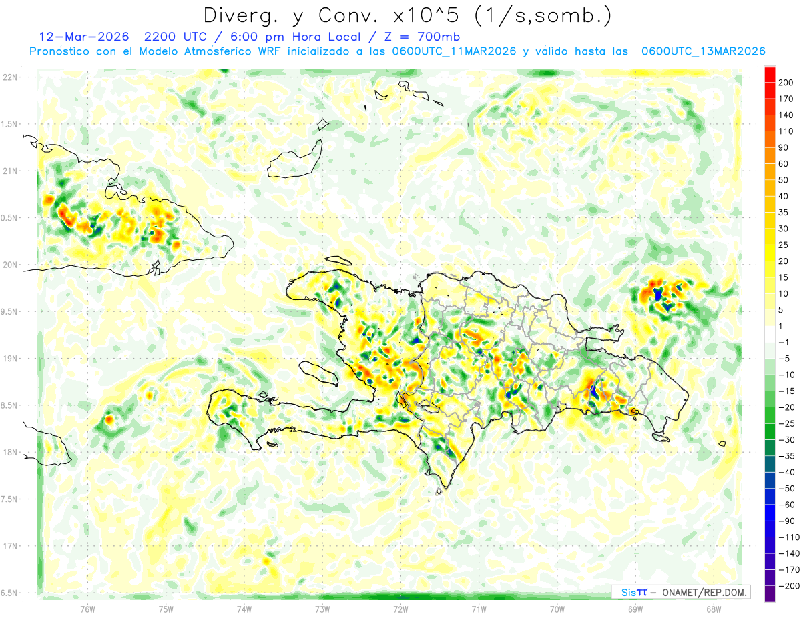Click the '-60' colorbar value
Image resolution: width=801 pixels, height=618 pixels.
(787, 505)
